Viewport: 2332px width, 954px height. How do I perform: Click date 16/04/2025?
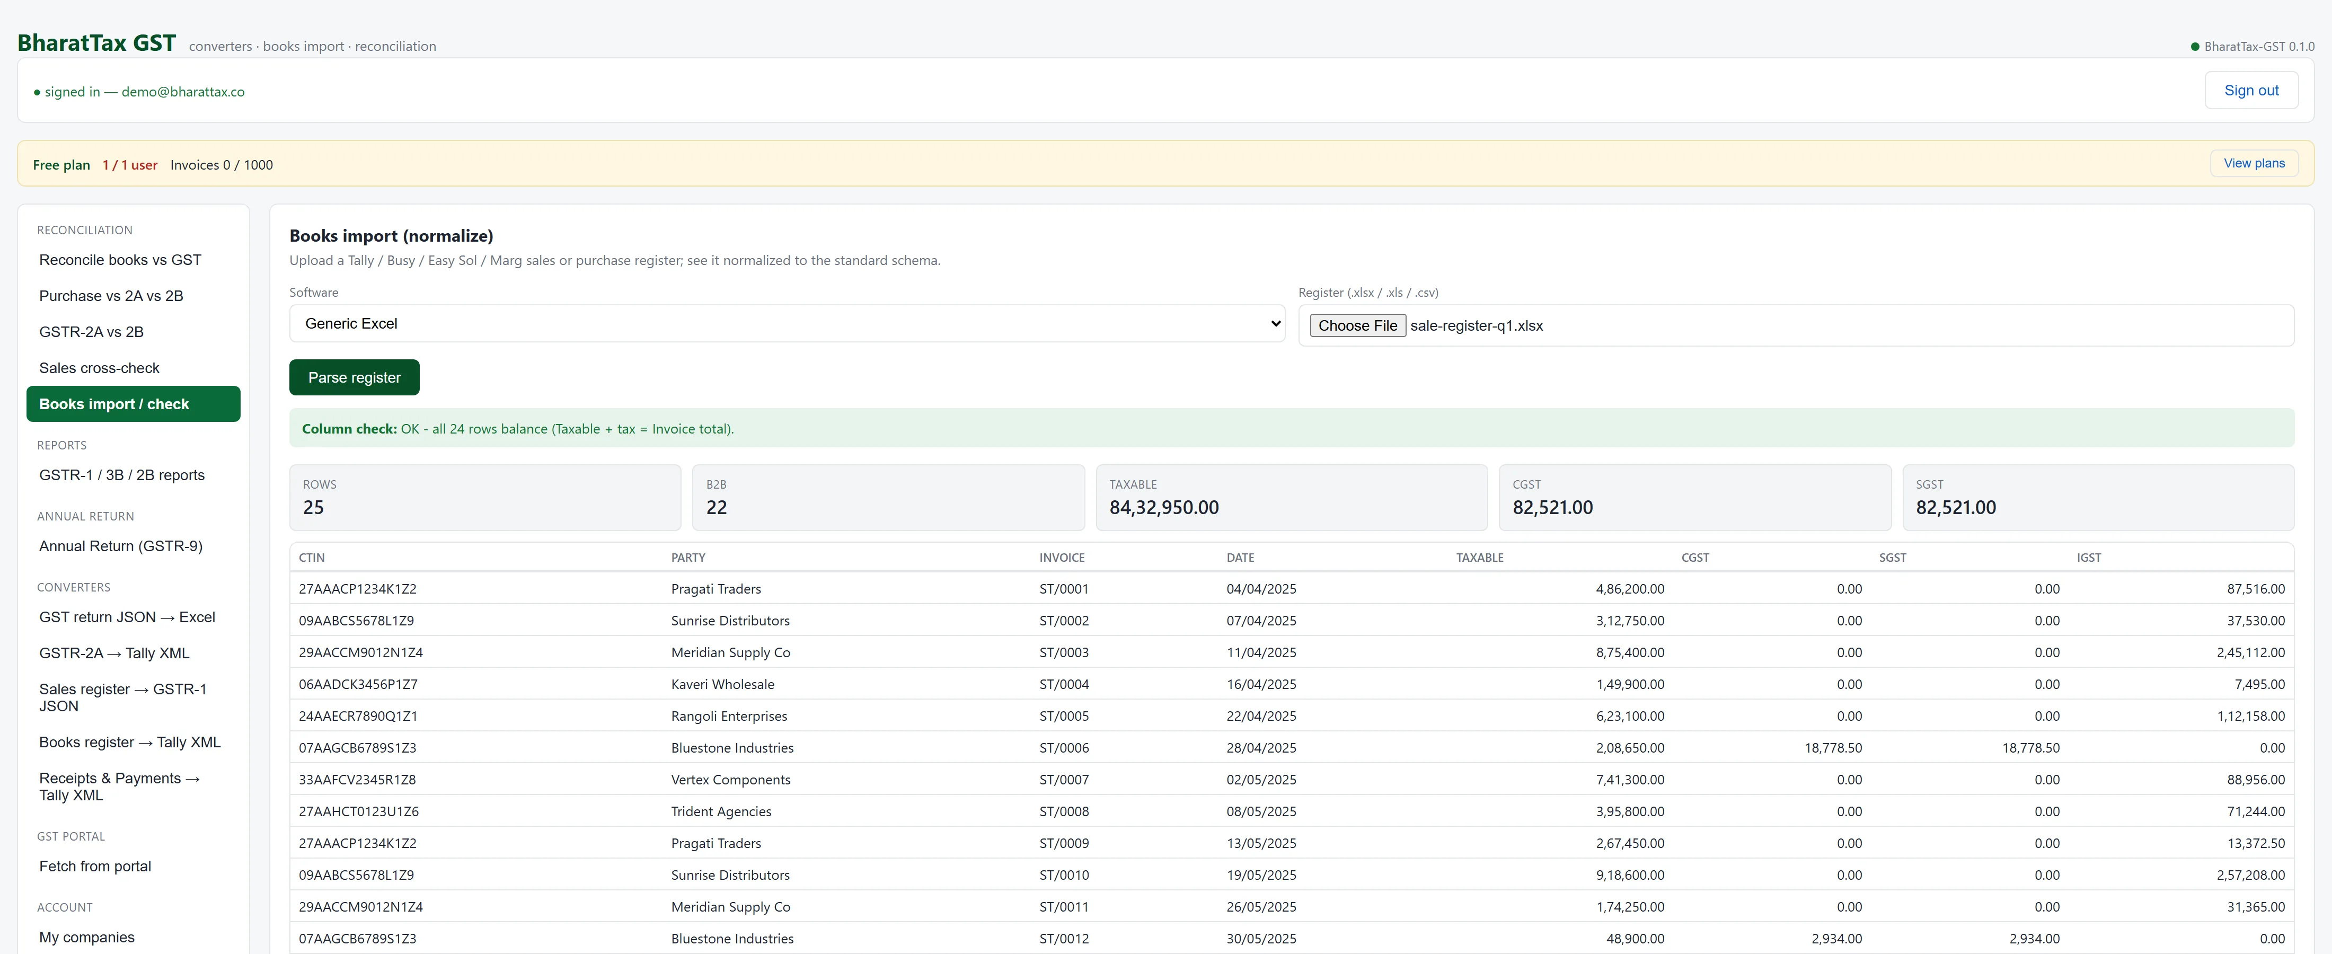[x=1261, y=684]
